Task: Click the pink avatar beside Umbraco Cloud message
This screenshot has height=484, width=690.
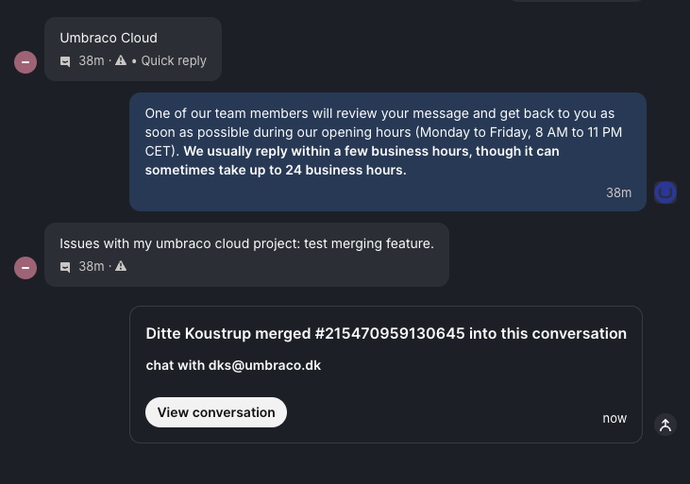Action: pos(25,62)
